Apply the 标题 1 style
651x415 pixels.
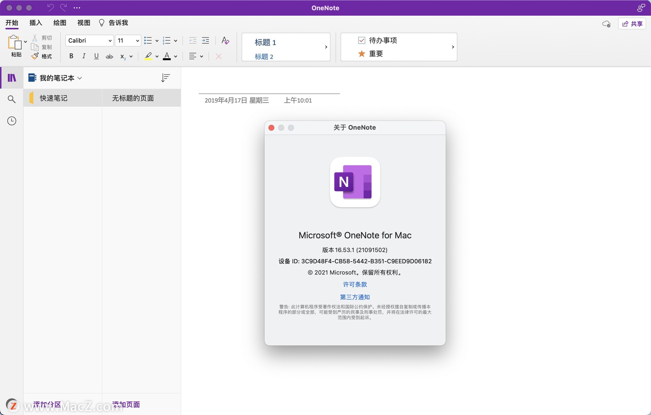pyautogui.click(x=265, y=42)
